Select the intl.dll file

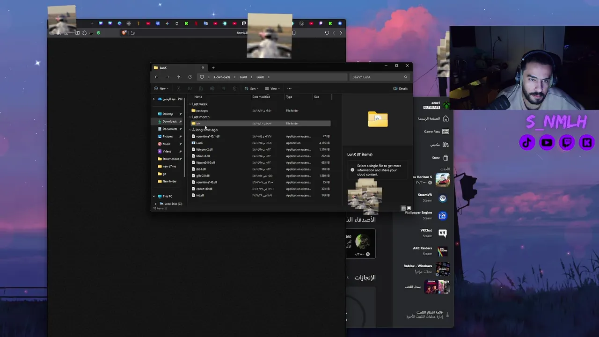tap(260, 196)
